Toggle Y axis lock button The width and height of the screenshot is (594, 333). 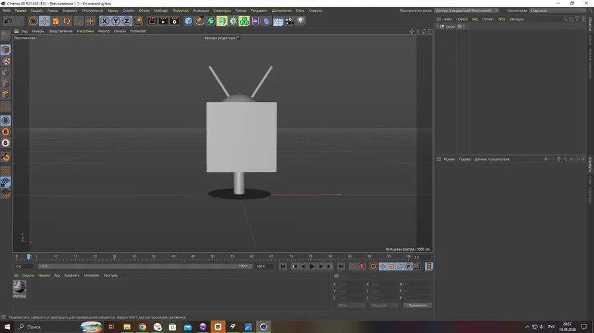[115, 21]
